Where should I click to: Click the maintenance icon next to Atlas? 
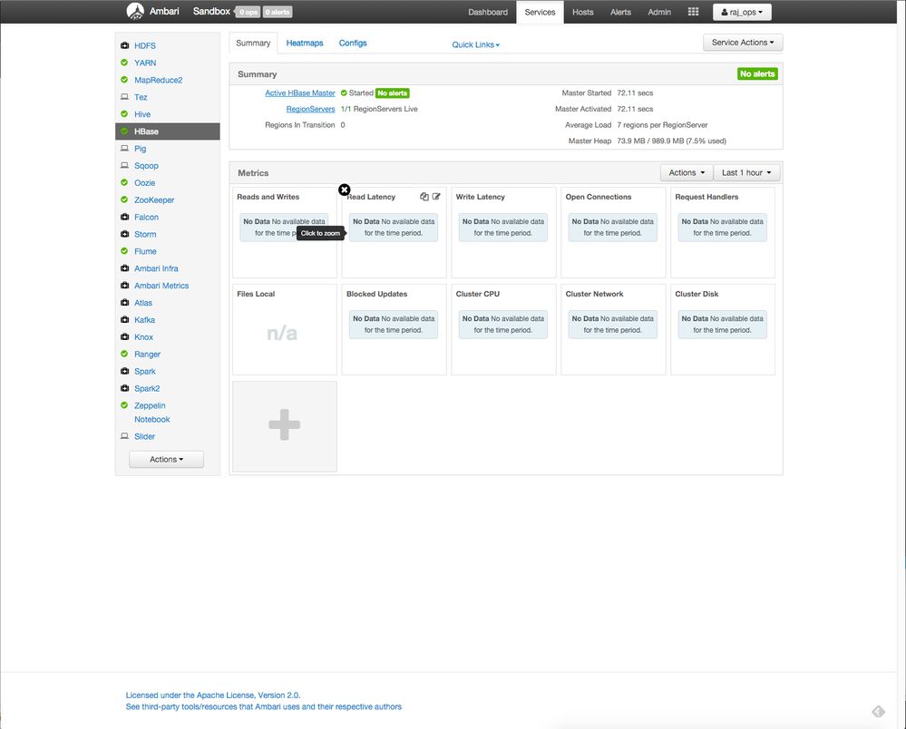(124, 303)
